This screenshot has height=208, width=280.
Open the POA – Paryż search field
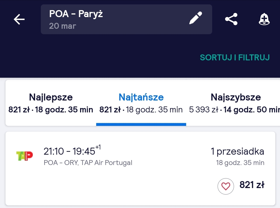(126, 19)
